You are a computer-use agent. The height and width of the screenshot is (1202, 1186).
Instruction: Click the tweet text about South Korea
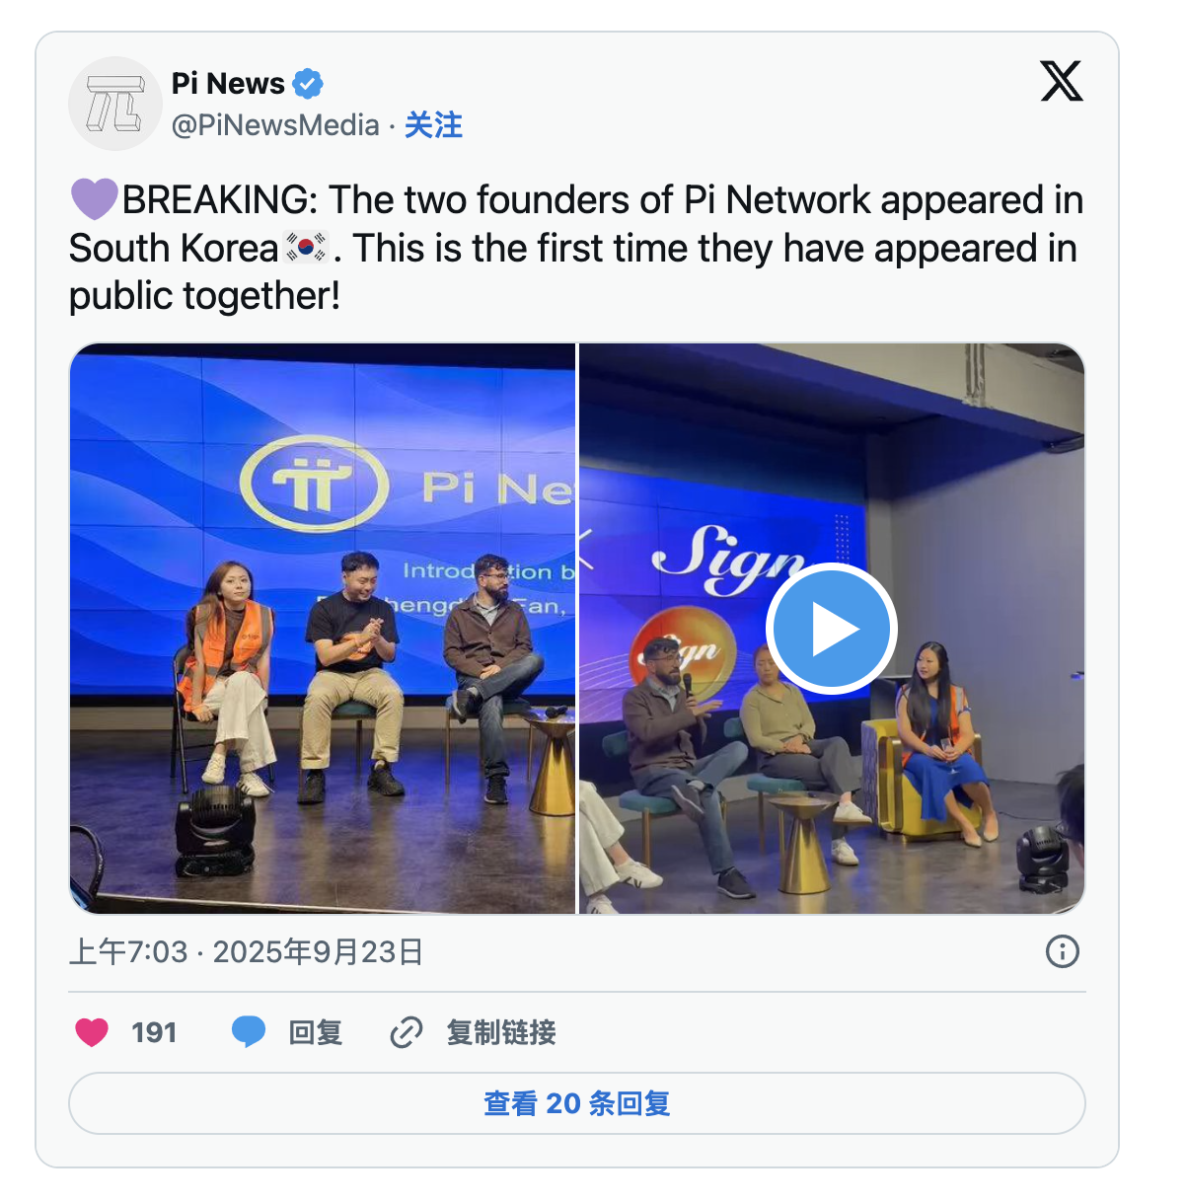(577, 248)
